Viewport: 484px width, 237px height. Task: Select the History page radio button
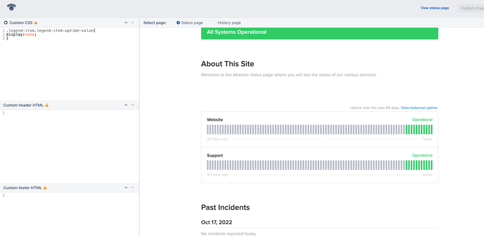coord(215,22)
